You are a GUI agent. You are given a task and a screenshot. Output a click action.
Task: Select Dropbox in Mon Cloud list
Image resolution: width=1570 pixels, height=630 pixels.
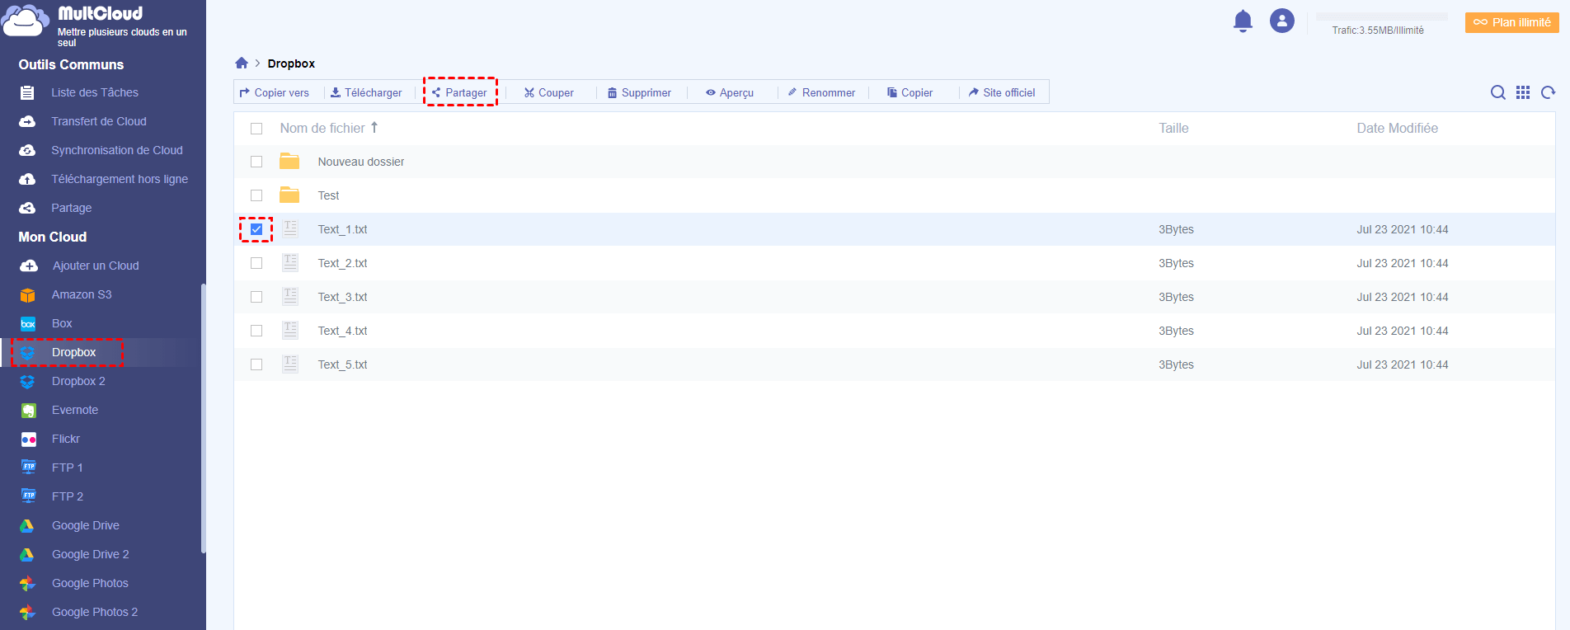tap(74, 352)
